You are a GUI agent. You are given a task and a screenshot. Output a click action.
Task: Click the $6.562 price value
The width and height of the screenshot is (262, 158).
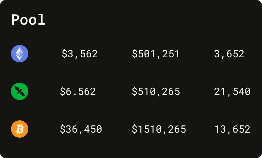[x=78, y=92]
